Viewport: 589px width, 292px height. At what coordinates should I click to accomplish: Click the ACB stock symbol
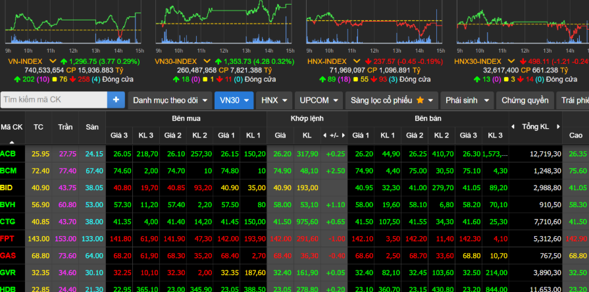click(8, 153)
